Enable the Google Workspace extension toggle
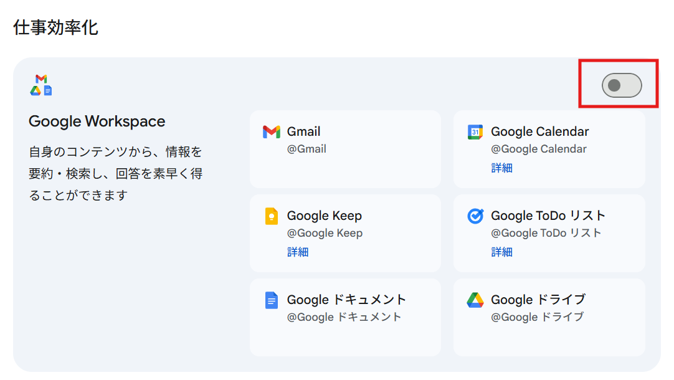The width and height of the screenshot is (674, 380). tap(622, 85)
